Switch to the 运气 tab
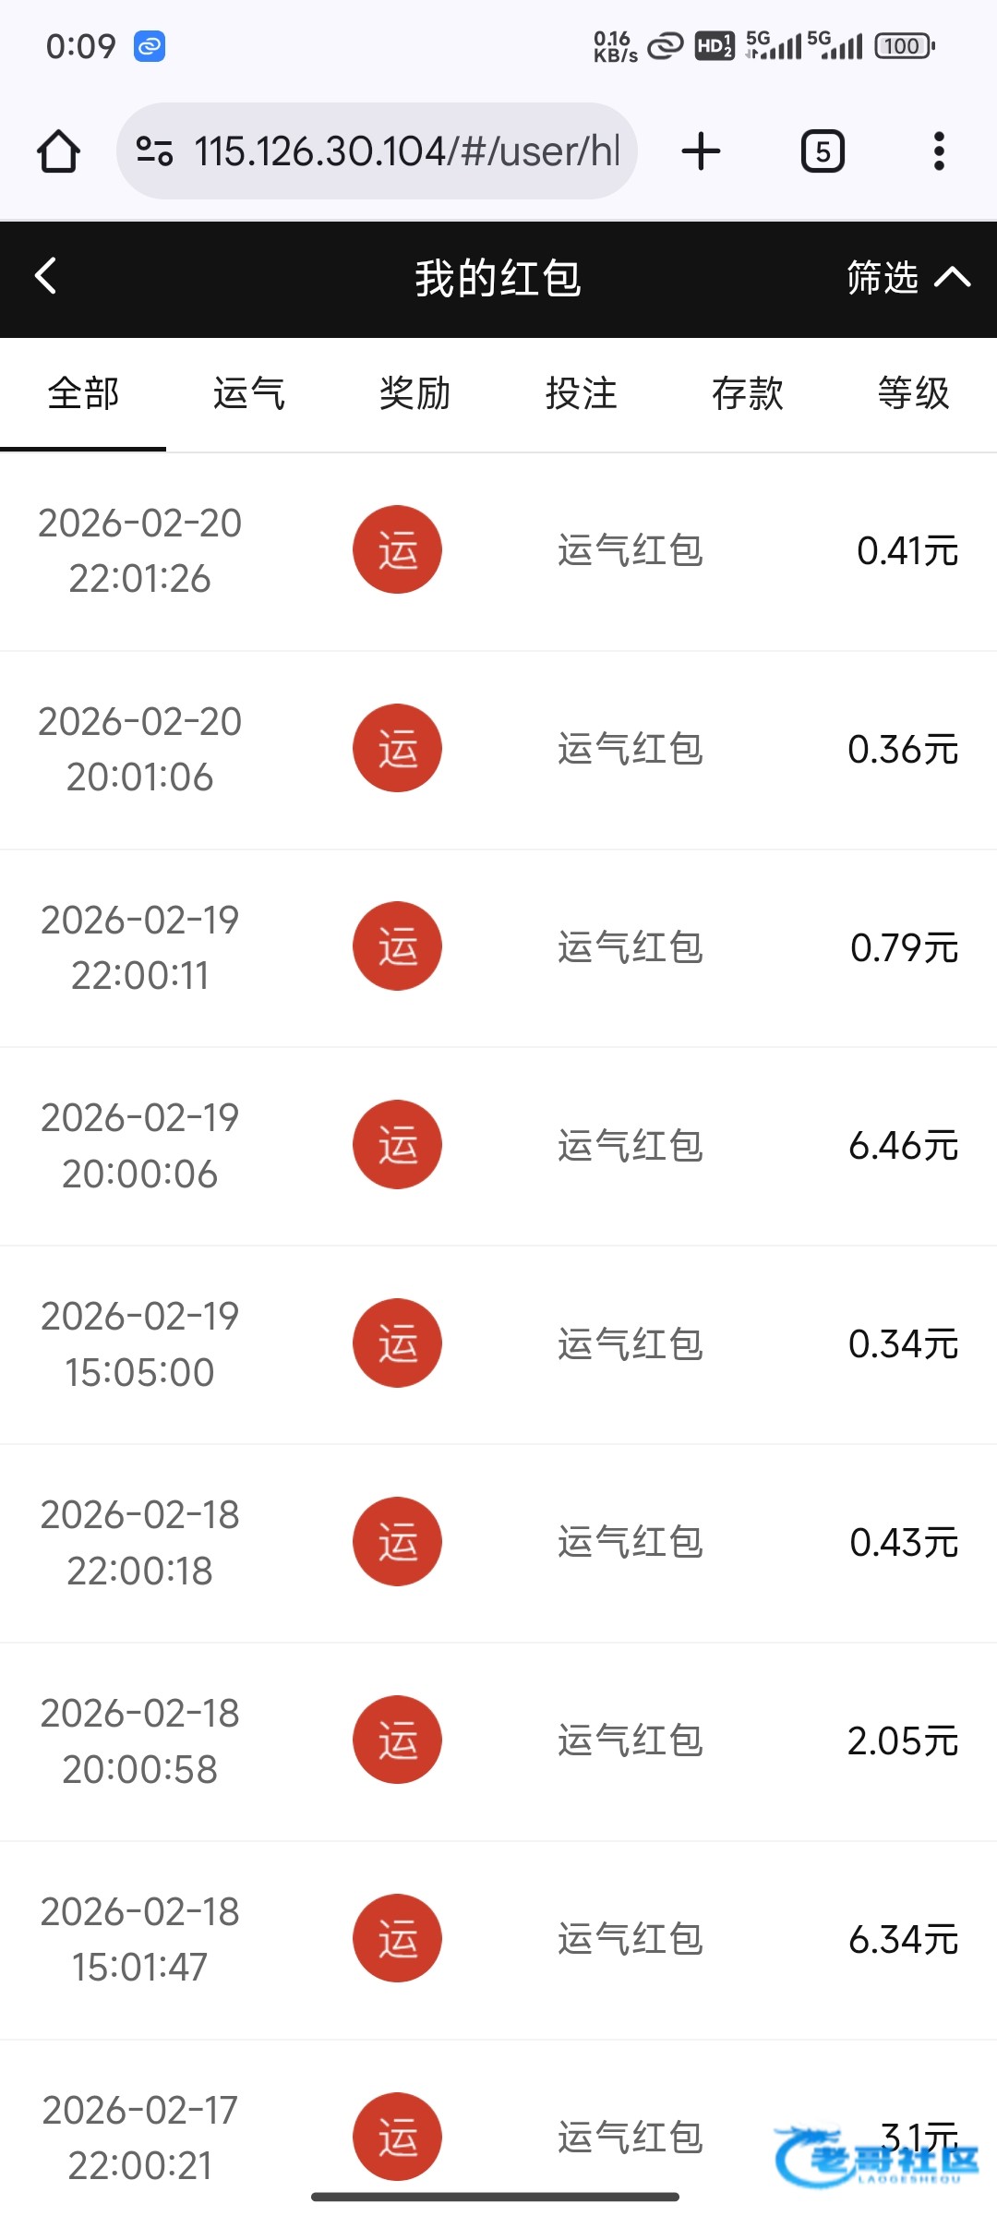Screen dimensions: 997x2216 [x=249, y=394]
